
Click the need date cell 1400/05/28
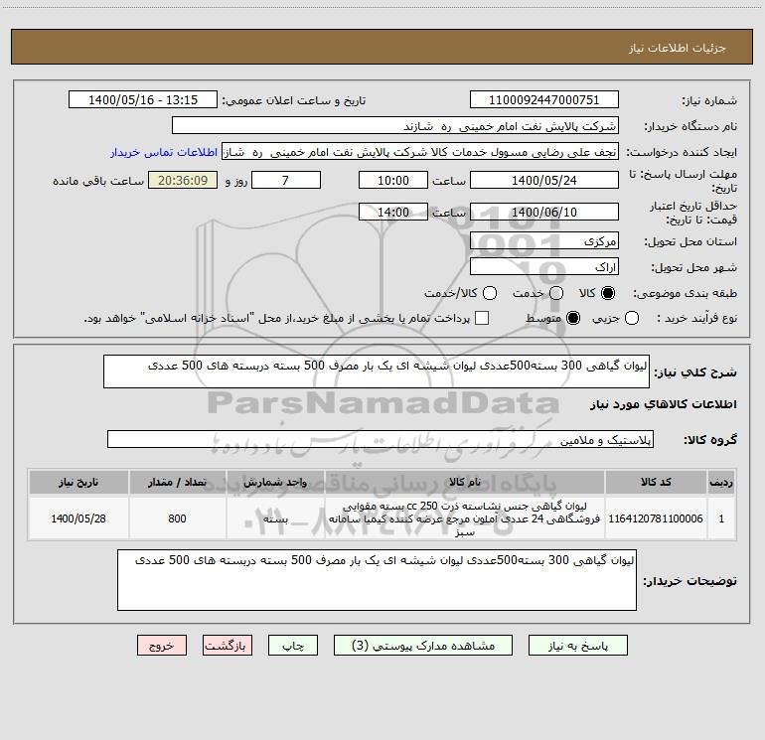(78, 518)
